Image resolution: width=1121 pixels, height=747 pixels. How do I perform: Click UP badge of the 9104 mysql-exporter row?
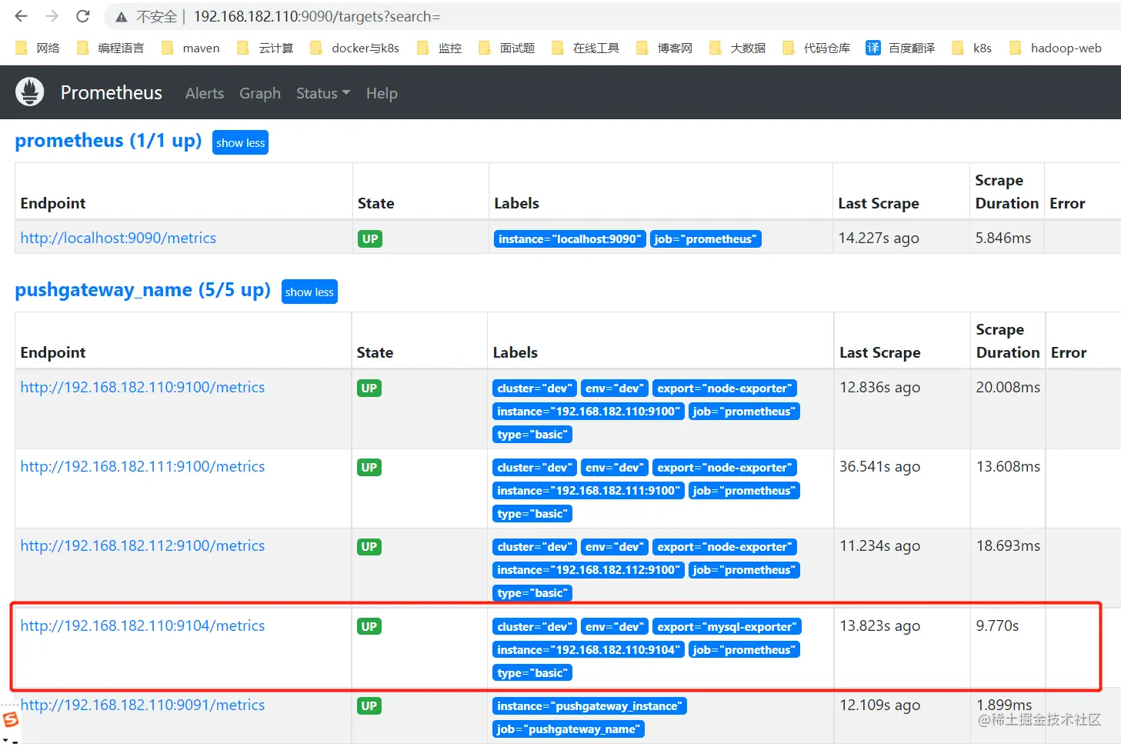pyautogui.click(x=369, y=626)
